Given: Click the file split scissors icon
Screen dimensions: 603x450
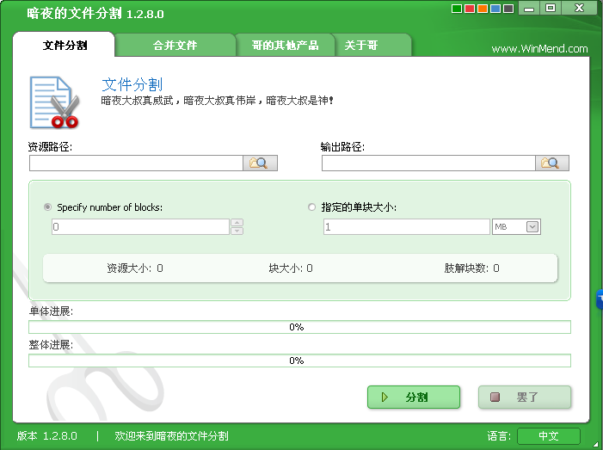Looking at the screenshot, I should coord(54,102).
